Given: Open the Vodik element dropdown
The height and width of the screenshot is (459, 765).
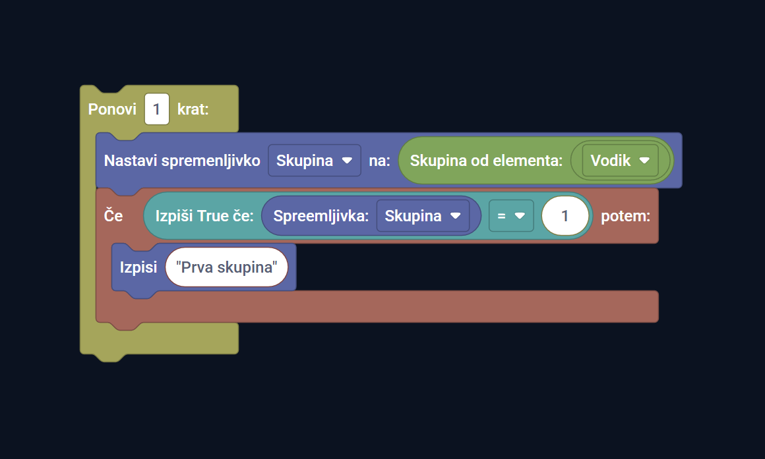Looking at the screenshot, I should click(620, 161).
